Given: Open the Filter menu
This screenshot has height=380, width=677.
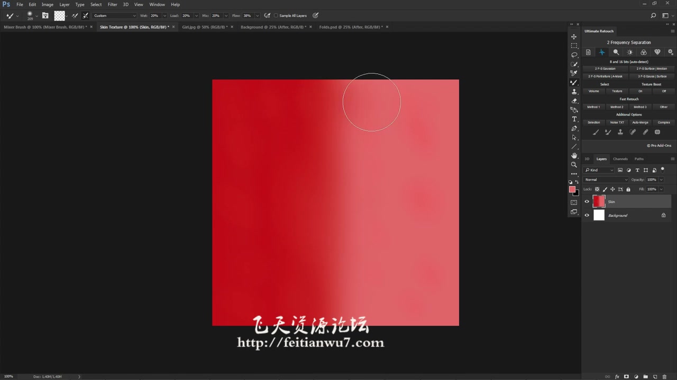Looking at the screenshot, I should click(112, 4).
